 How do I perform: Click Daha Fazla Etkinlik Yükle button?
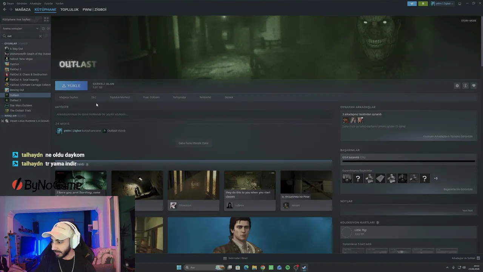tap(193, 143)
